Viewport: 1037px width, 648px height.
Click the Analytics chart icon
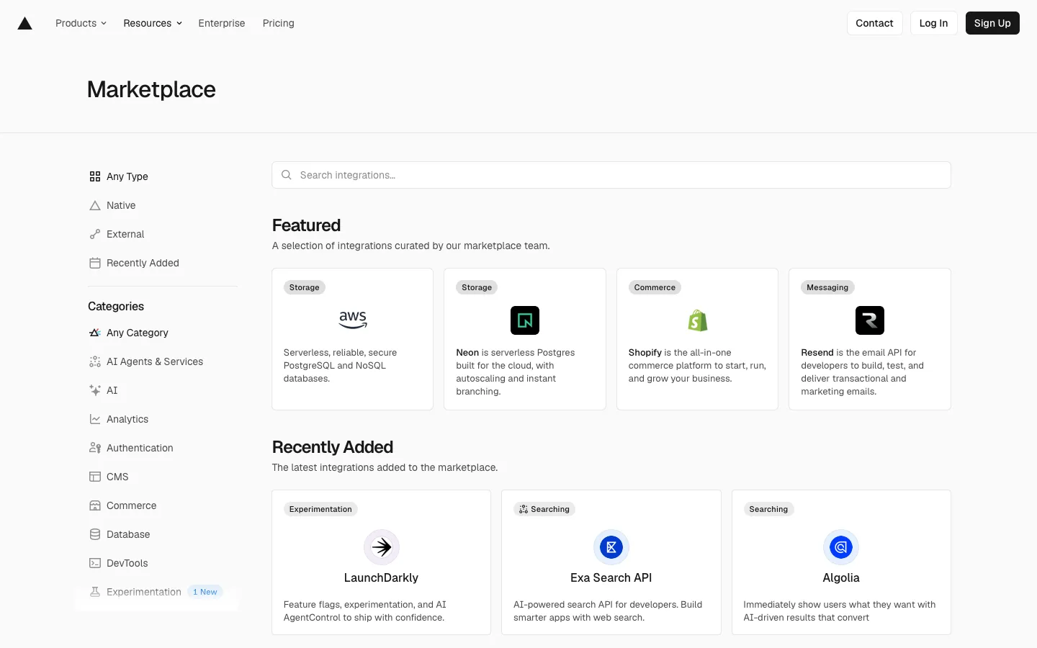(x=95, y=419)
